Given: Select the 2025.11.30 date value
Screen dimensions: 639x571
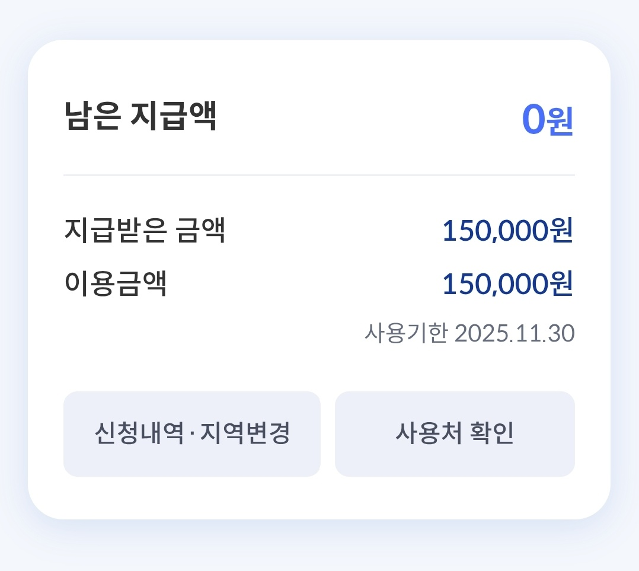Looking at the screenshot, I should pyautogui.click(x=515, y=333).
